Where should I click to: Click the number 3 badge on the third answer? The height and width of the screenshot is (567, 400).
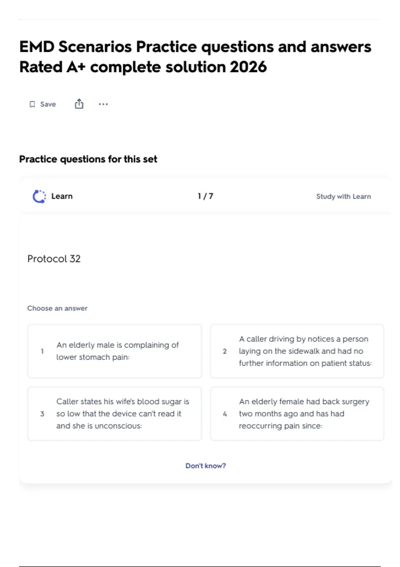(42, 414)
